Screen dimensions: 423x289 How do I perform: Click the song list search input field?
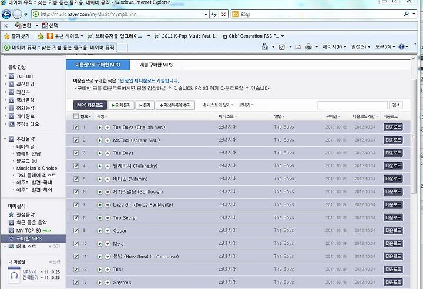click(x=352, y=105)
